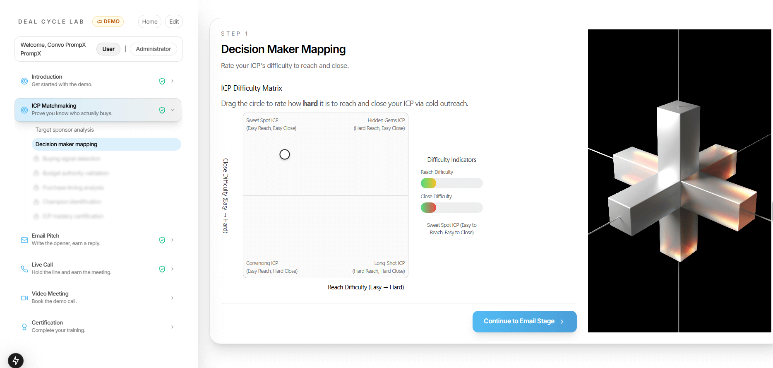Click the Certification ribbon icon
The height and width of the screenshot is (368, 773).
[24, 327]
